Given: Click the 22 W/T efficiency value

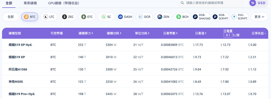Looking at the screenshot, I should (138, 57).
